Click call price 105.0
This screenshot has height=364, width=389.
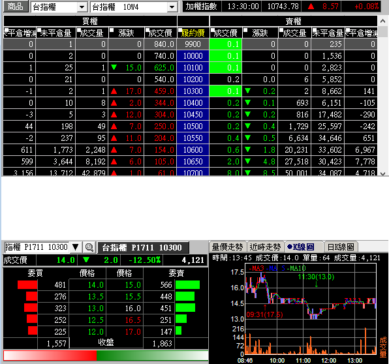164,162
